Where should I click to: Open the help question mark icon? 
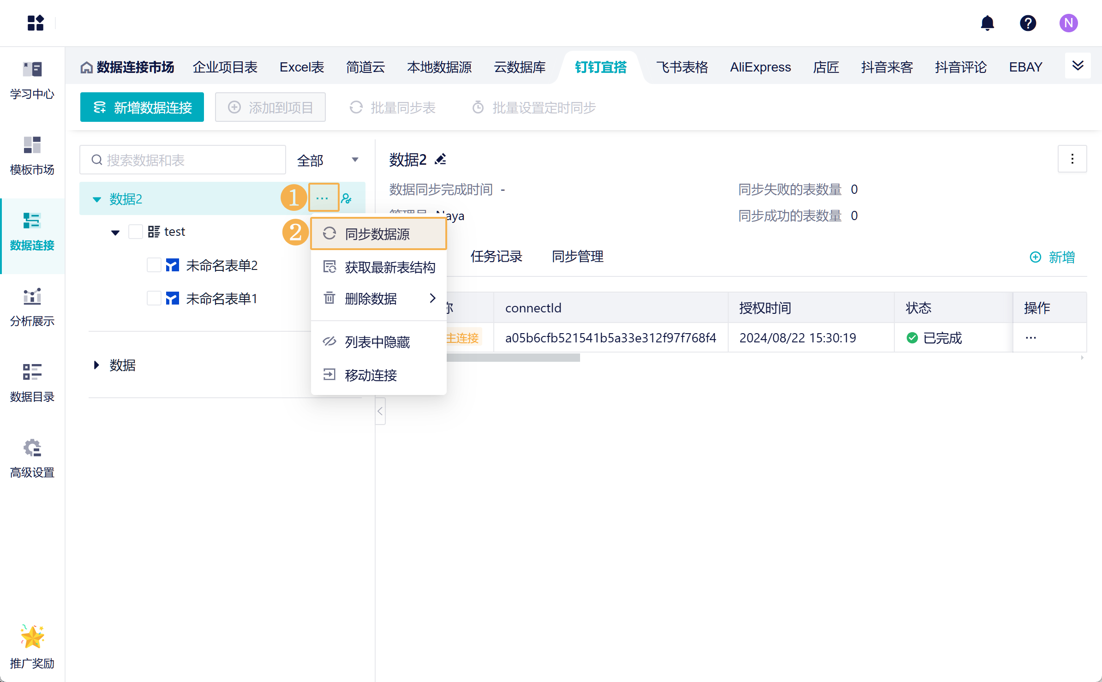point(1028,23)
